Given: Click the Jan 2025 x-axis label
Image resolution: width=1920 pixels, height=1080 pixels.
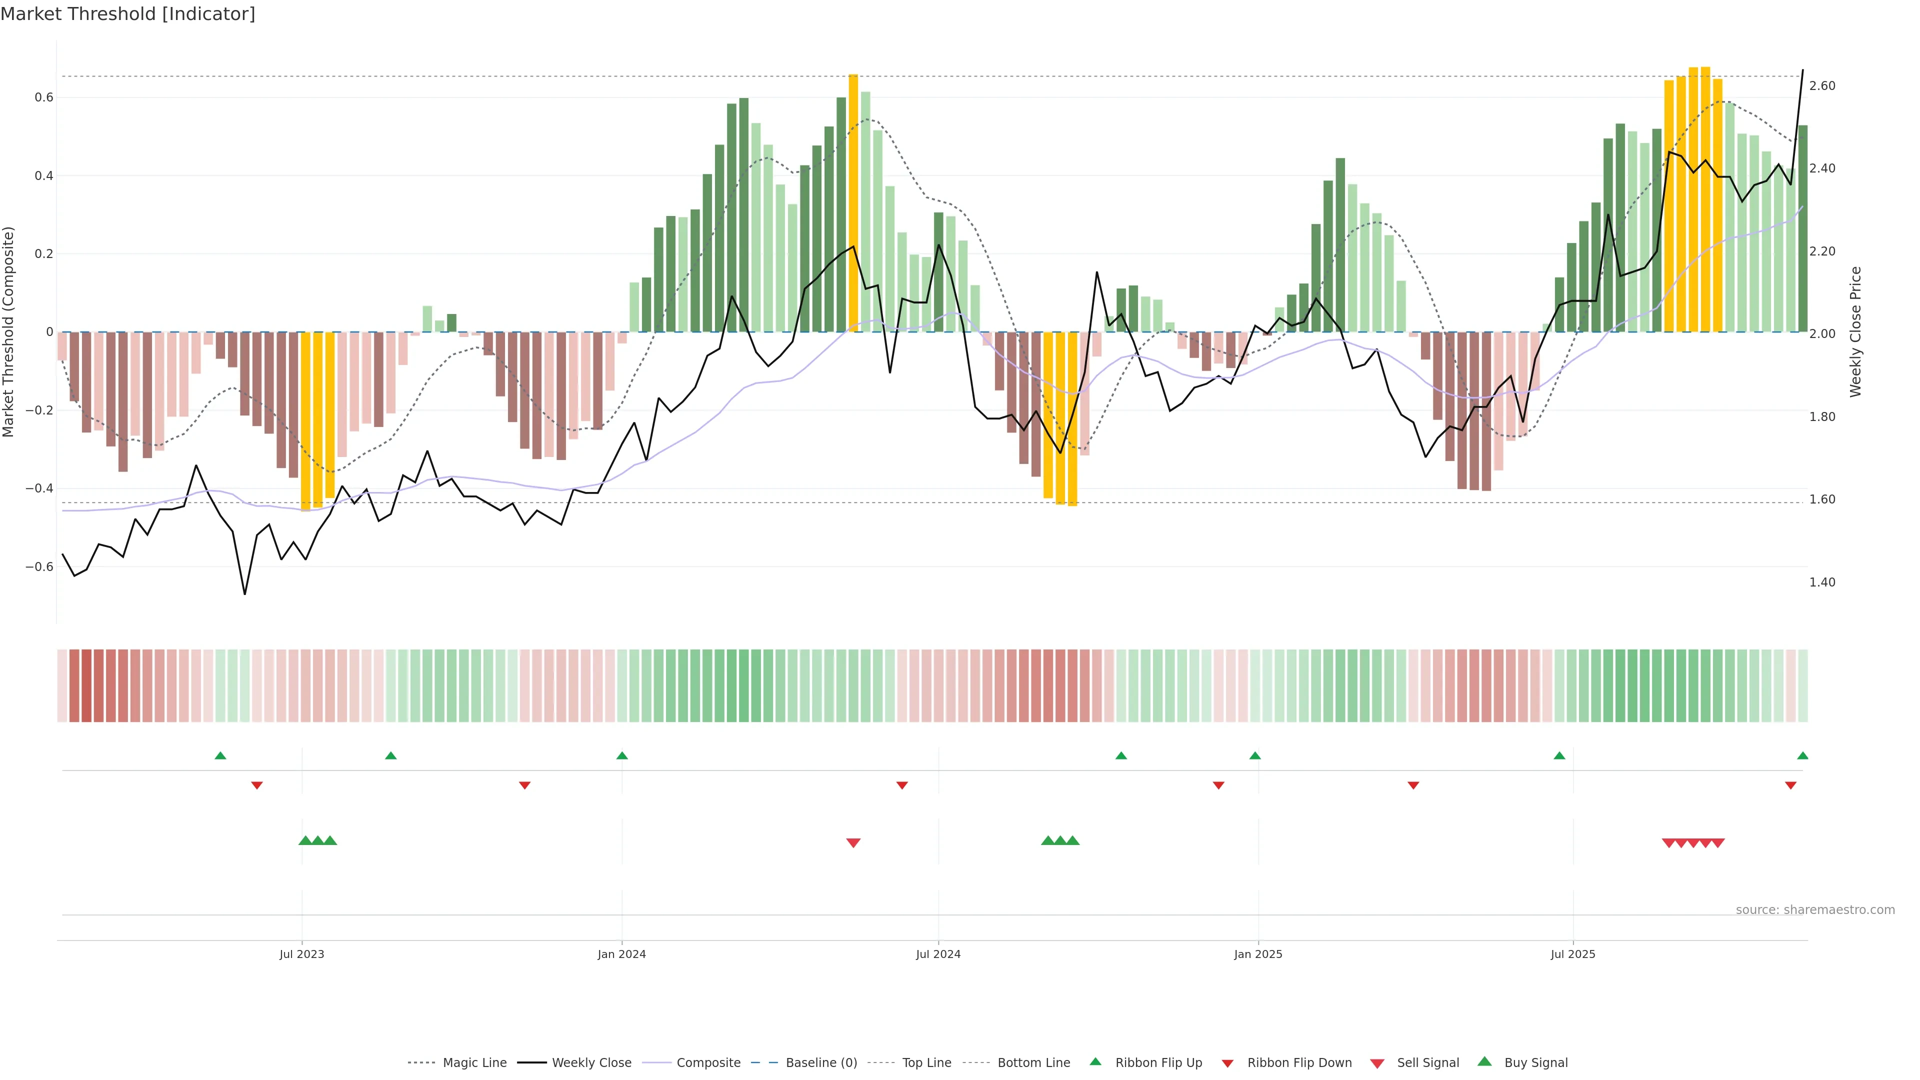Looking at the screenshot, I should click(x=1258, y=954).
